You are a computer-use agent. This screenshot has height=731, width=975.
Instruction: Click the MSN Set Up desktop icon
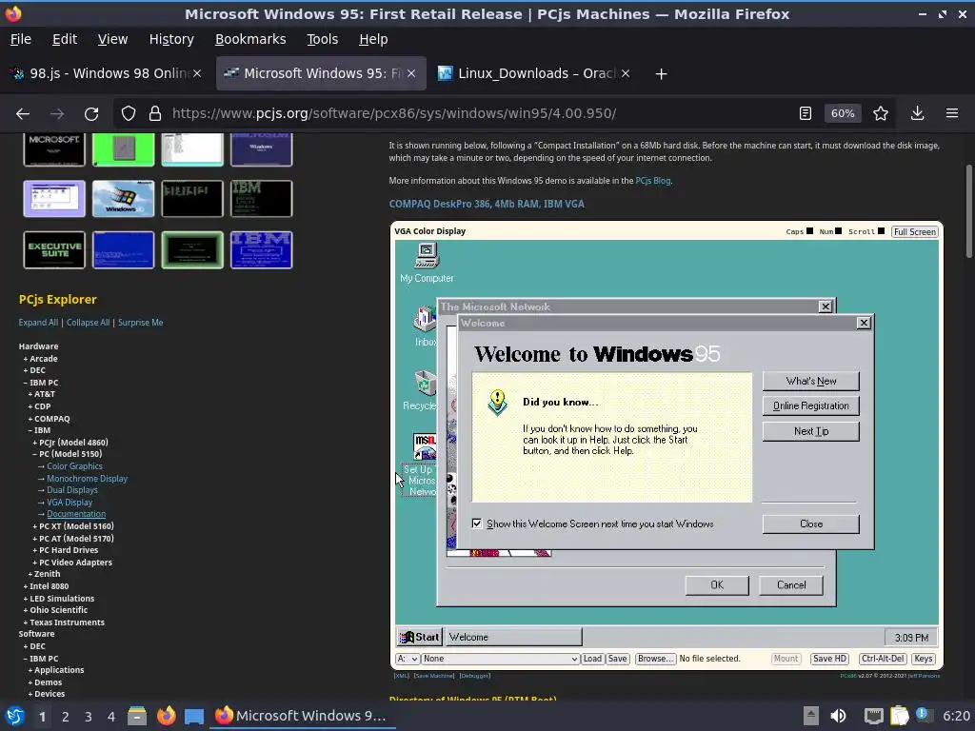coord(420,464)
